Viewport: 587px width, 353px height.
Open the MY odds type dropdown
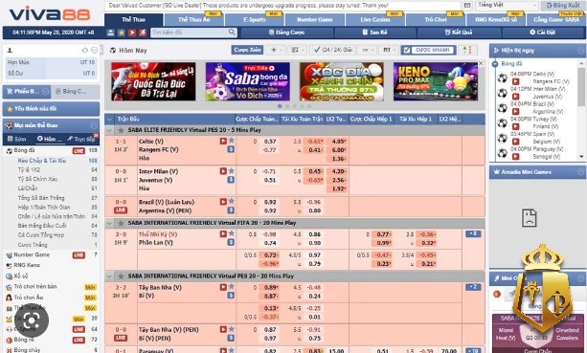[x=388, y=50]
